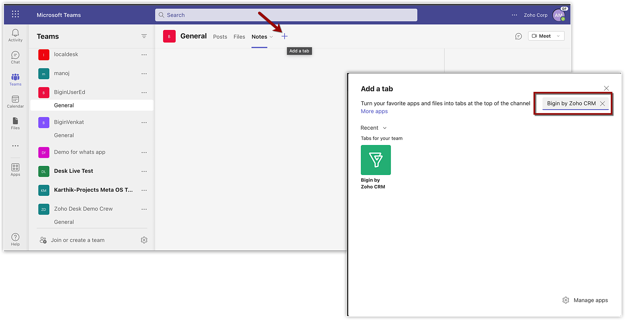This screenshot has width=625, height=320.
Task: Click the Zoho Desk Demo Crew team name
Action: (83, 209)
